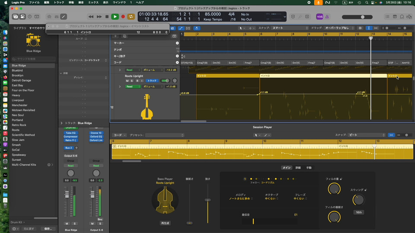Select Motown Revisited in the library list
Viewport: 415px width, 233px height.
click(23, 110)
